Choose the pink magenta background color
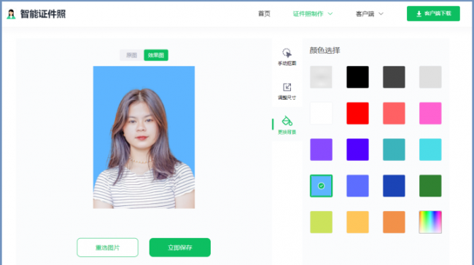The height and width of the screenshot is (265, 474). (x=430, y=113)
